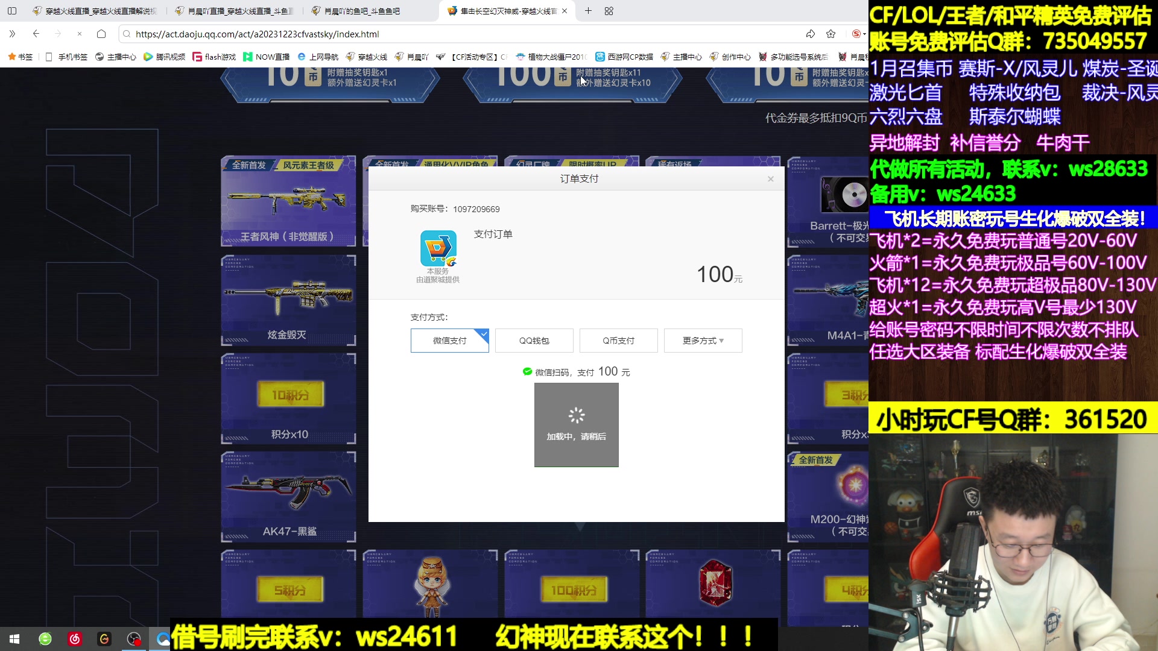Open 肖晨吖 bookmark

(412, 57)
